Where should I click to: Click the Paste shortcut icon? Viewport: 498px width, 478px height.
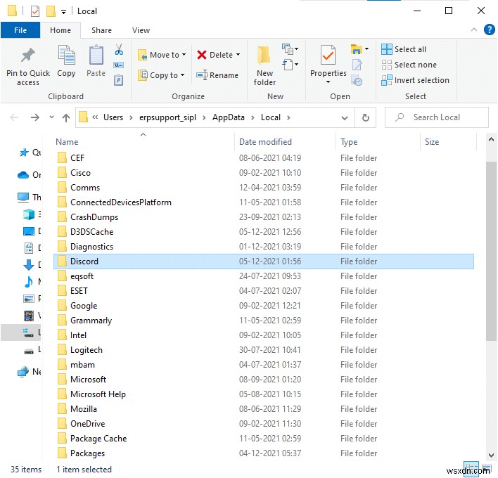[x=118, y=80]
